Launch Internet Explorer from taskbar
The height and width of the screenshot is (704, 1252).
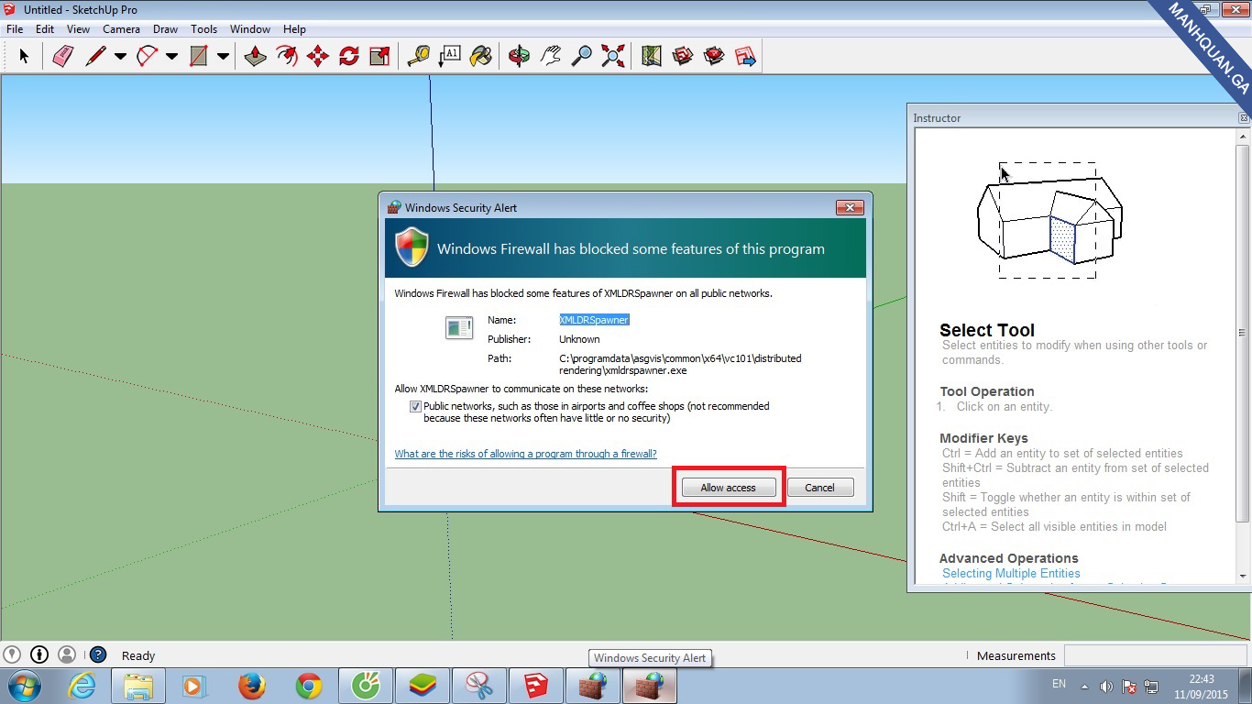(x=82, y=686)
